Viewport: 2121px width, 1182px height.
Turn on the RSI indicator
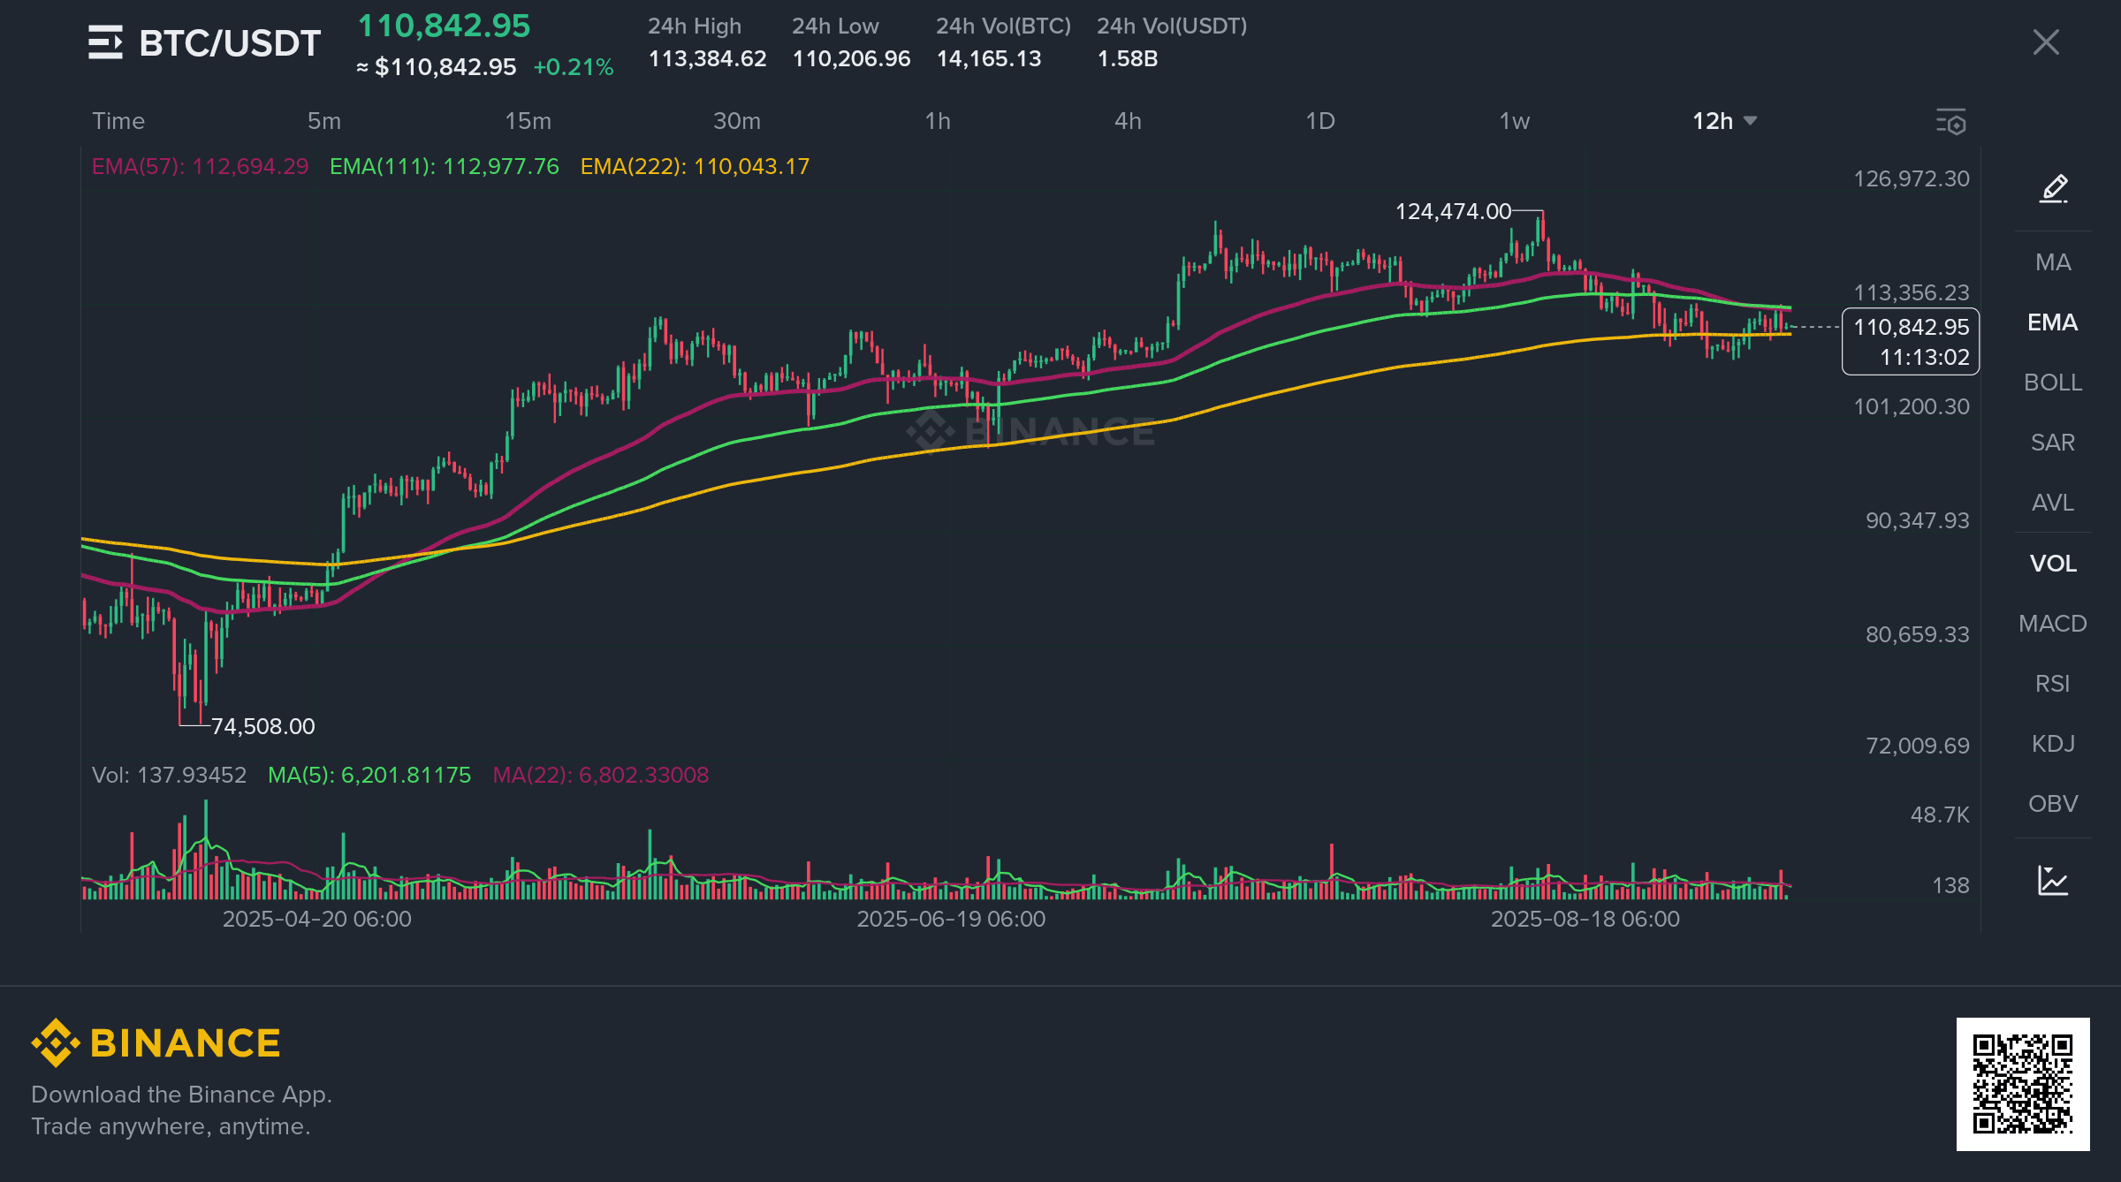[2052, 684]
